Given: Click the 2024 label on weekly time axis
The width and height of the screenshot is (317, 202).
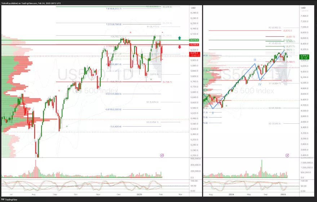Looking at the screenshot, I should click(231, 194).
